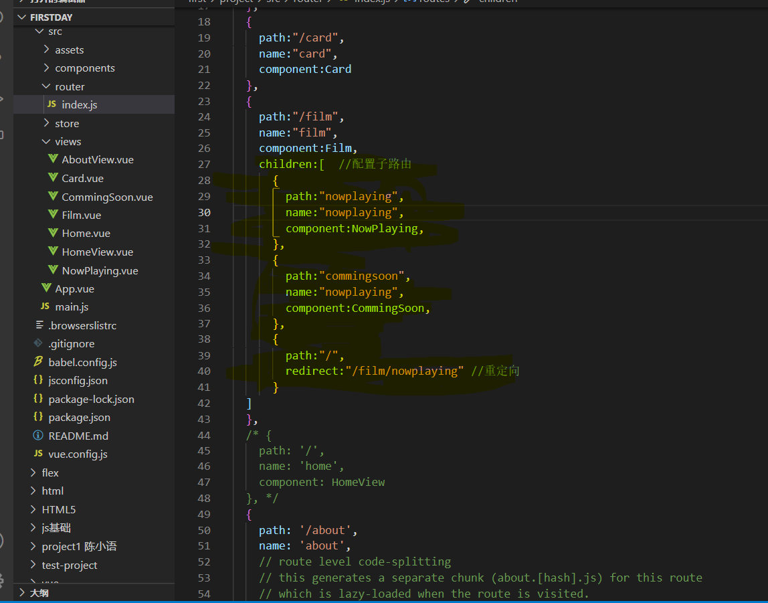Screen dimensions: 768x603
Task: Open package.json file
Action: (x=80, y=418)
